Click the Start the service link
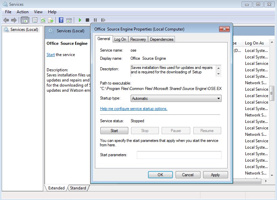Screen dimensions: 277x200 (x=50, y=55)
